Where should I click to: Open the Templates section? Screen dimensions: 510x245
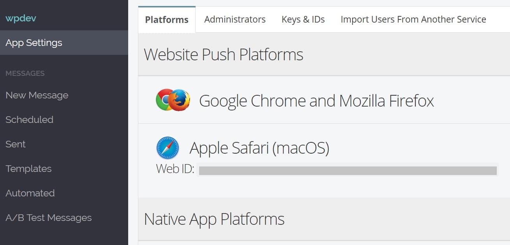[x=28, y=168]
